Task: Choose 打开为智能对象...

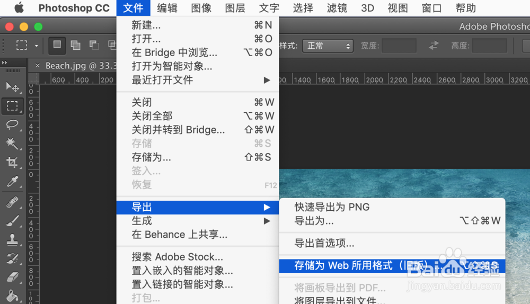Action: point(198,66)
